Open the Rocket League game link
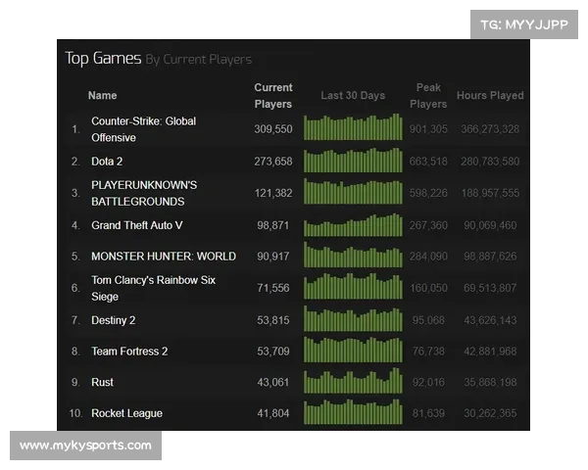588x470 pixels. pos(126,413)
